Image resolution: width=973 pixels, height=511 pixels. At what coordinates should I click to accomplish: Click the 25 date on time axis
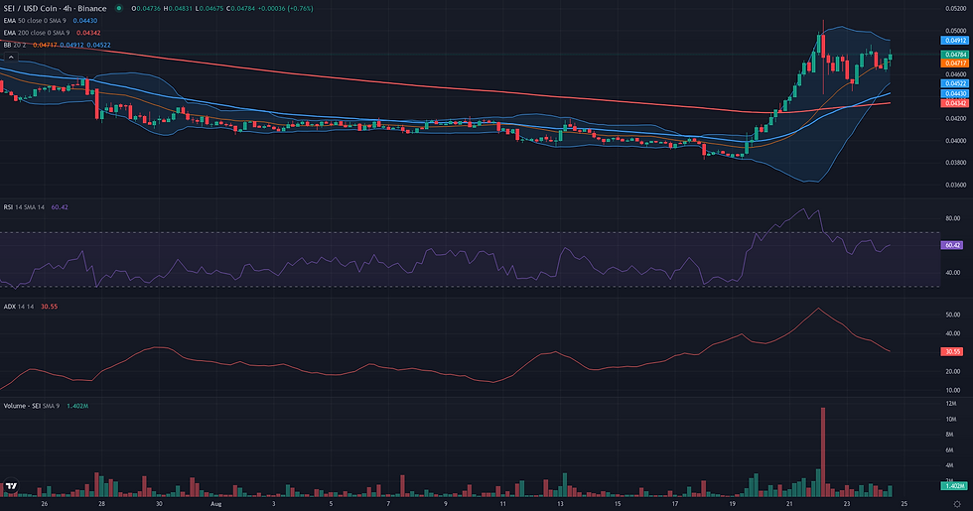[x=904, y=504]
